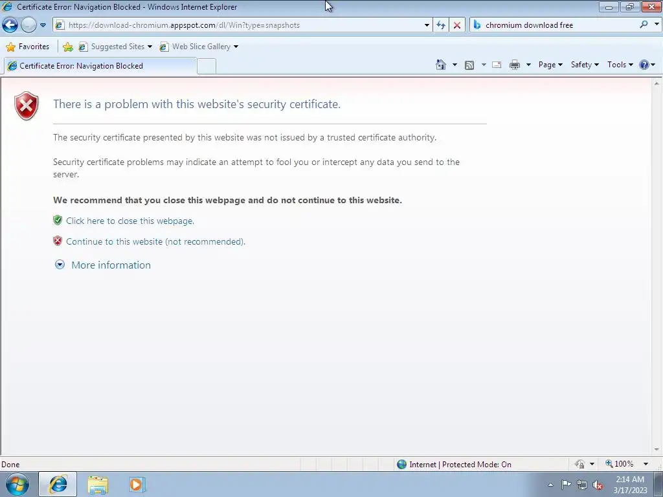Viewport: 663px width, 497px height.
Task: Launch Windows Media Player from taskbar
Action: (x=137, y=484)
